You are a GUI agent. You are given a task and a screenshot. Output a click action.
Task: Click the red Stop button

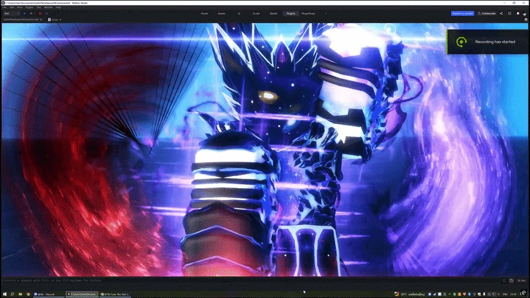click(x=40, y=13)
